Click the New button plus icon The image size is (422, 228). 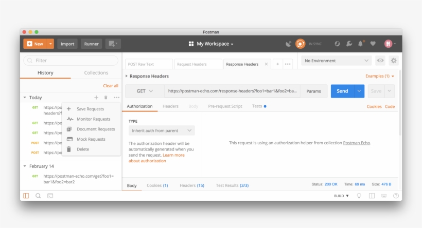point(30,44)
